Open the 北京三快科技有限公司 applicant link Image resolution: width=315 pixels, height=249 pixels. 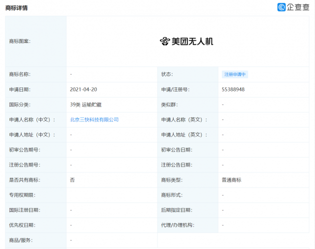pyautogui.click(x=94, y=120)
